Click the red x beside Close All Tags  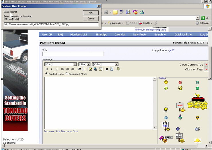point(206,69)
